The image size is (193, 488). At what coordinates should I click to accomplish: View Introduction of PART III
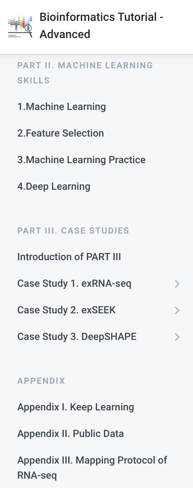point(69,257)
